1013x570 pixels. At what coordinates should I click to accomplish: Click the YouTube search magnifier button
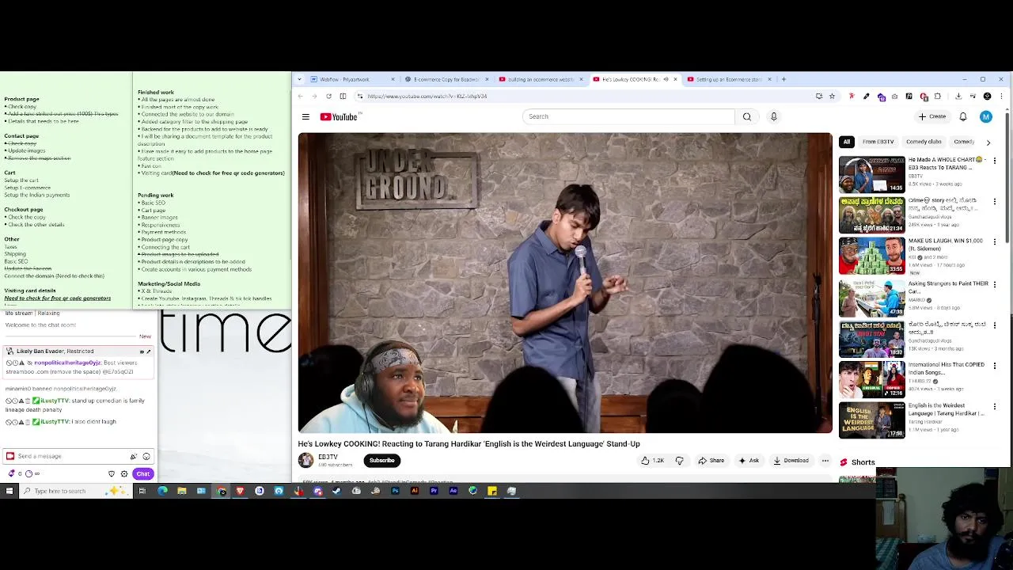[x=746, y=116]
